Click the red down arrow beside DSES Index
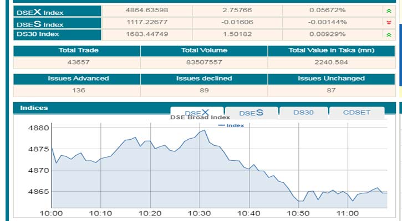Image resolution: width=402 pixels, height=221 pixels. [x=388, y=23]
